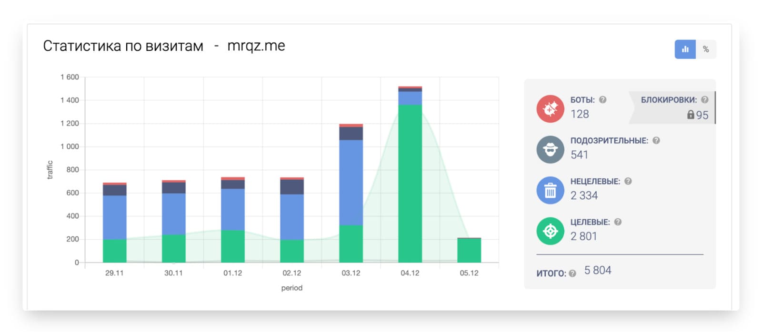Viewport: 762px width, 332px height.
Task: Click the green target crosshair icon
Action: tap(550, 231)
